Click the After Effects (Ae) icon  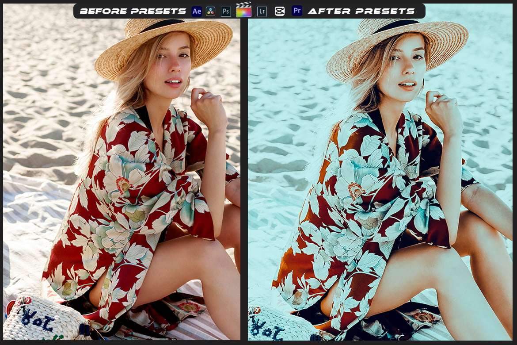pyautogui.click(x=197, y=11)
